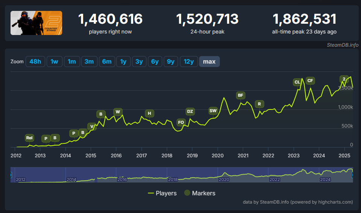Zoom chart to 12y
Screen dimensions: 361x213
click(x=189, y=61)
